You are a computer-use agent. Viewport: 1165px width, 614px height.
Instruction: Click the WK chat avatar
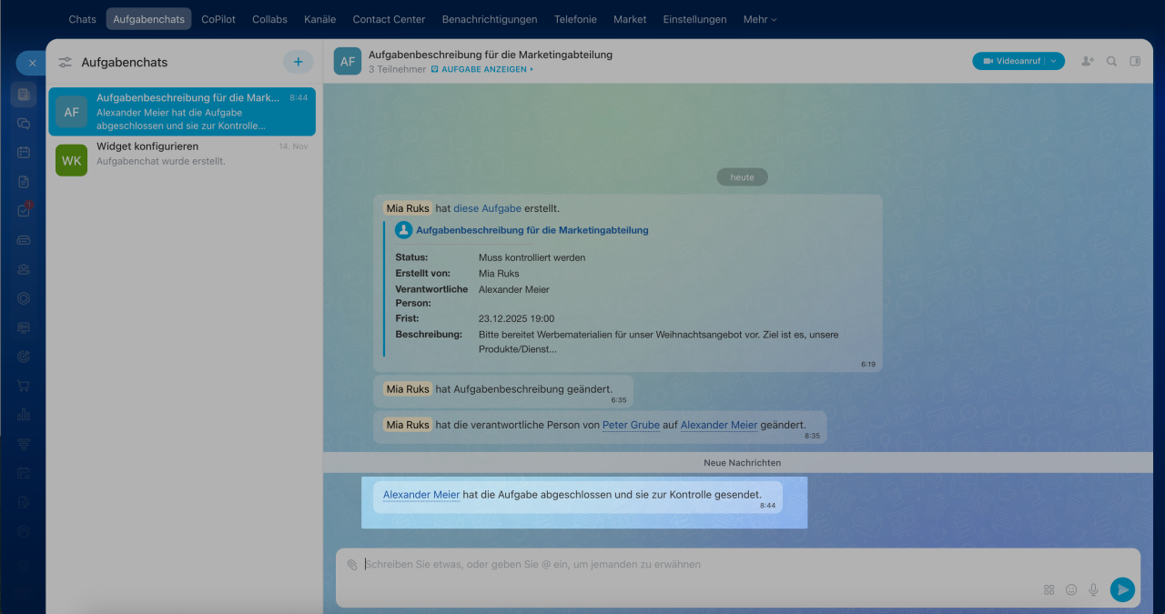coord(71,160)
